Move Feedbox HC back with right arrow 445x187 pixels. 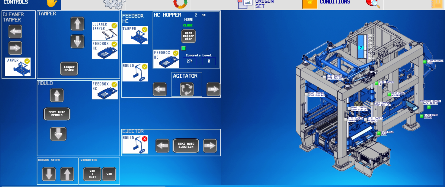click(213, 89)
